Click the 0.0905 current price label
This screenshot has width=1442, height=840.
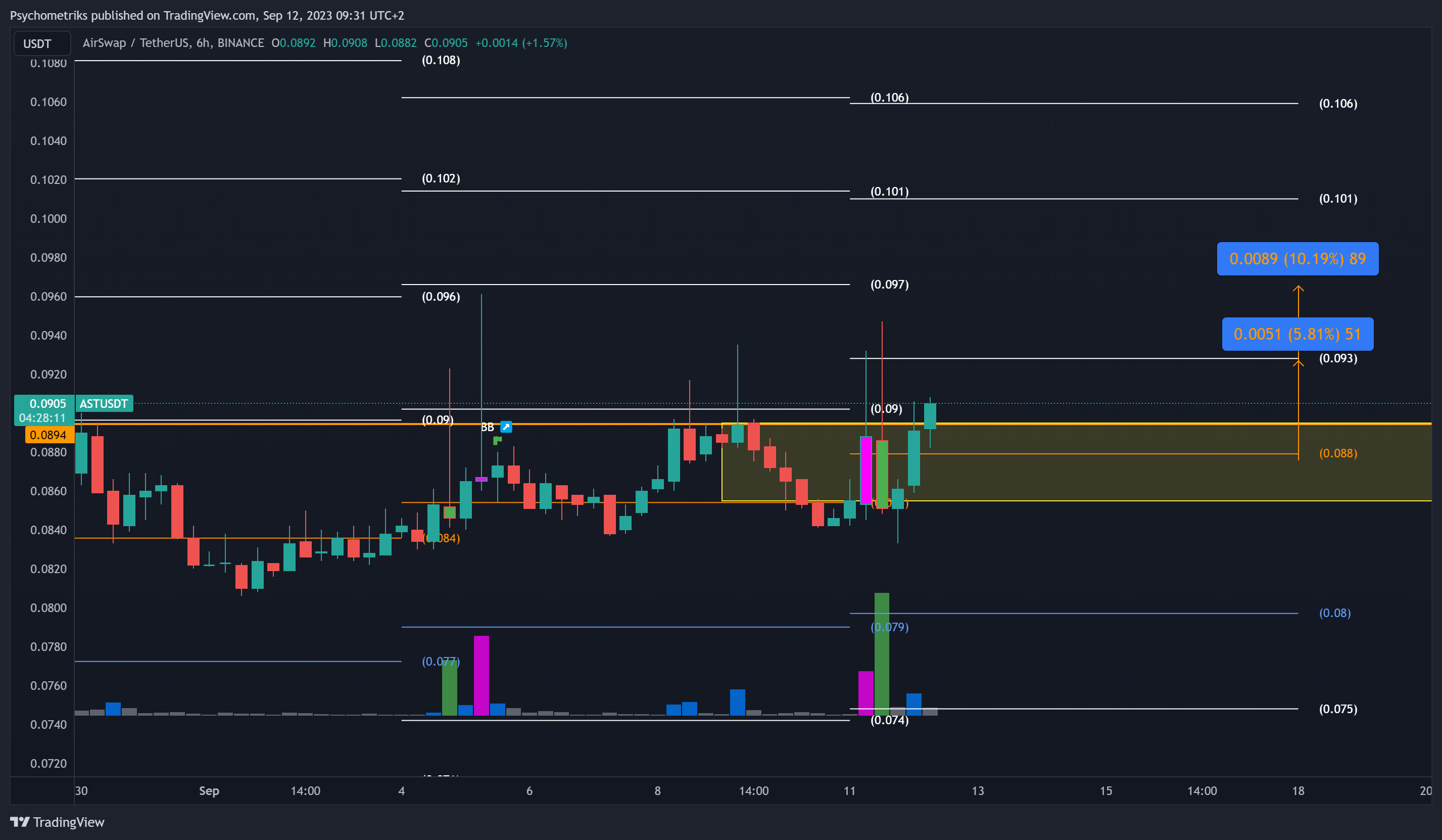[47, 404]
